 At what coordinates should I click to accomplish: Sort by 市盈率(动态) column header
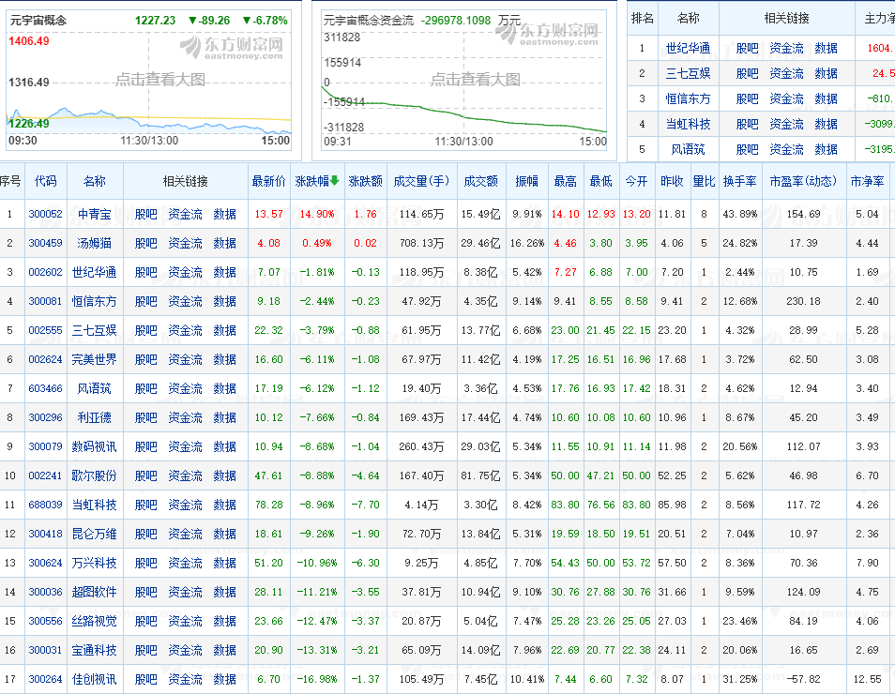pos(803,182)
